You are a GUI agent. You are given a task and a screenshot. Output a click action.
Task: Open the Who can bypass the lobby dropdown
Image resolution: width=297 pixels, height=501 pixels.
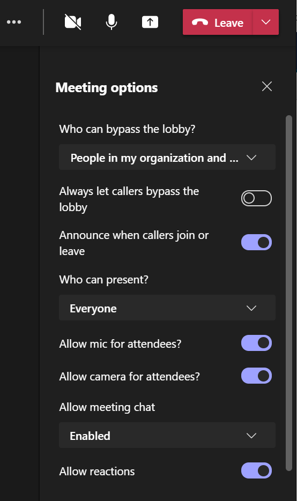click(x=167, y=157)
